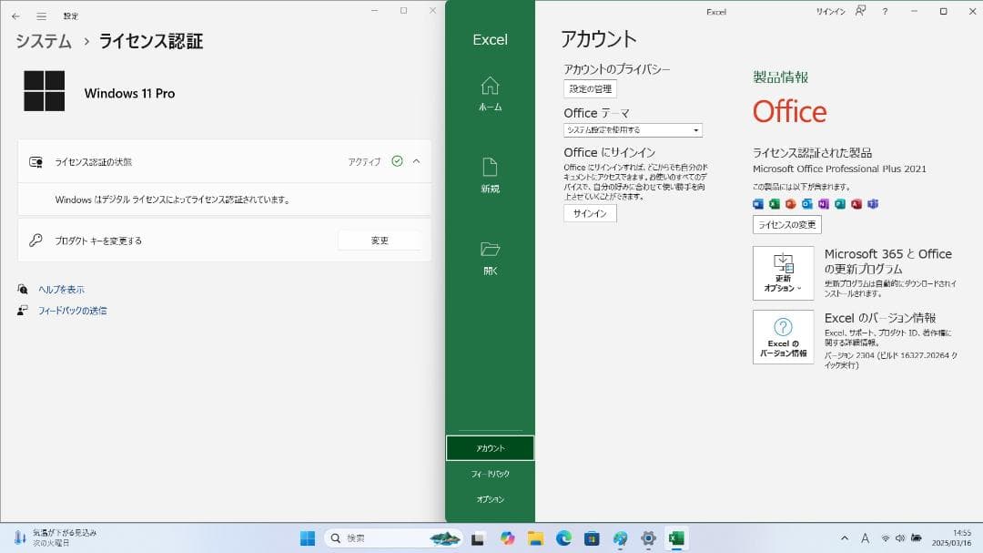The width and height of the screenshot is (983, 553).
Task: Open the オプション menu item
Action: click(490, 498)
